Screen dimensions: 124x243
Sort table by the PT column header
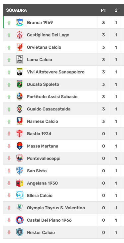click(103, 10)
